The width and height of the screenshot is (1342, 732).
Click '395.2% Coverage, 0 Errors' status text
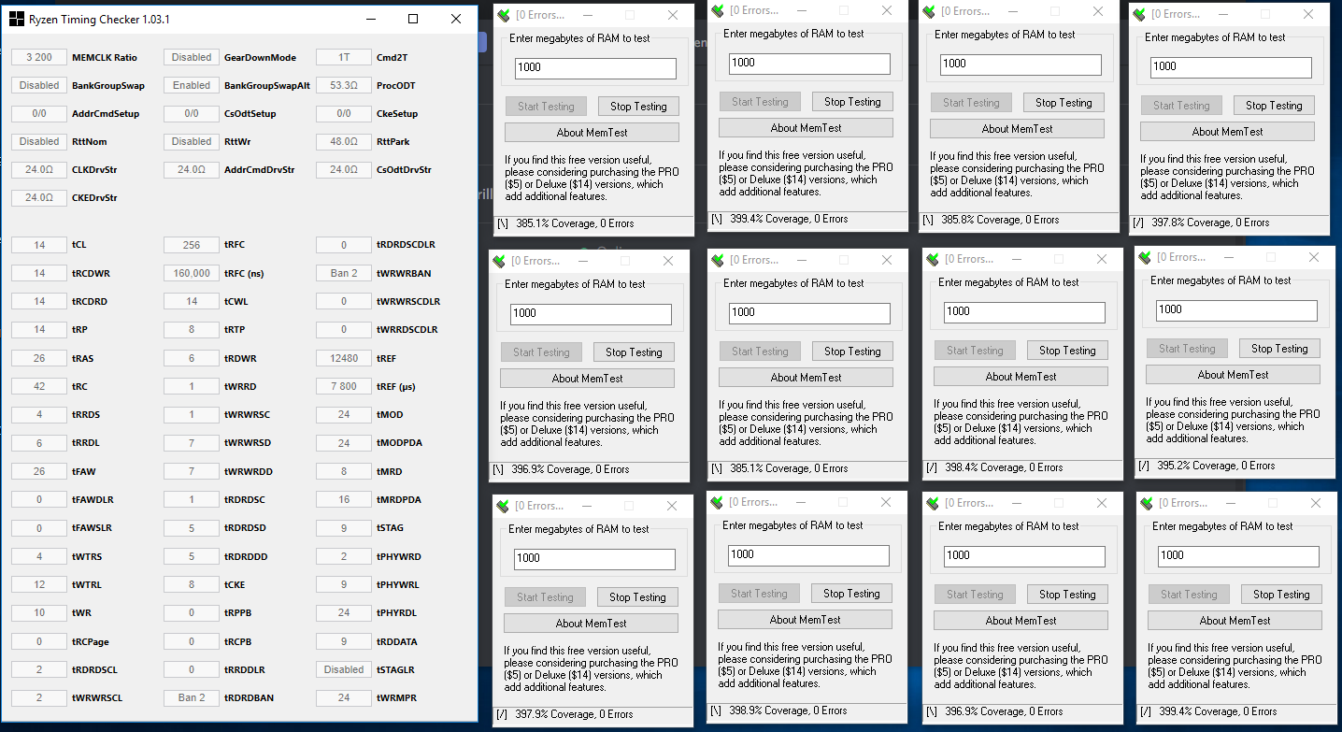point(1216,465)
